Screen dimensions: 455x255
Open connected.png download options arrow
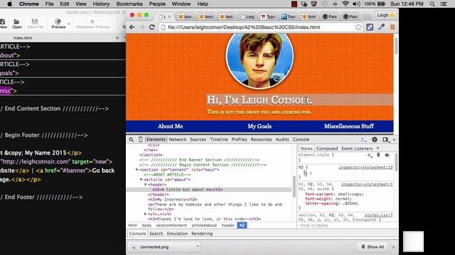198,246
